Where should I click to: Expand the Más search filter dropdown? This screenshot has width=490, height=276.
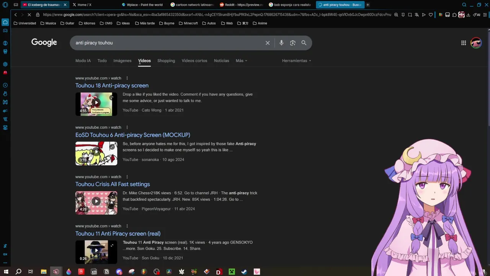[x=241, y=61]
